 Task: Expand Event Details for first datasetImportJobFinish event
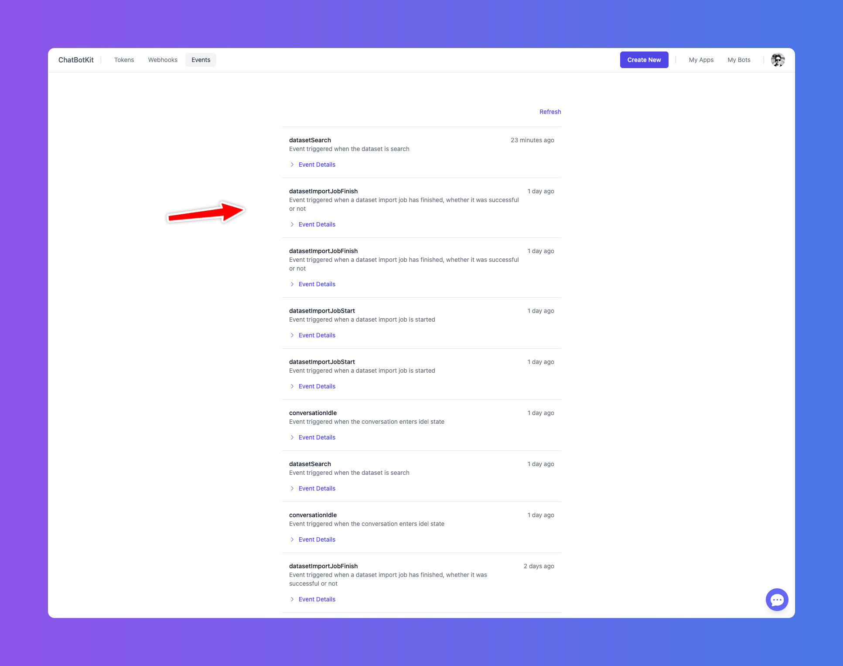coord(317,224)
